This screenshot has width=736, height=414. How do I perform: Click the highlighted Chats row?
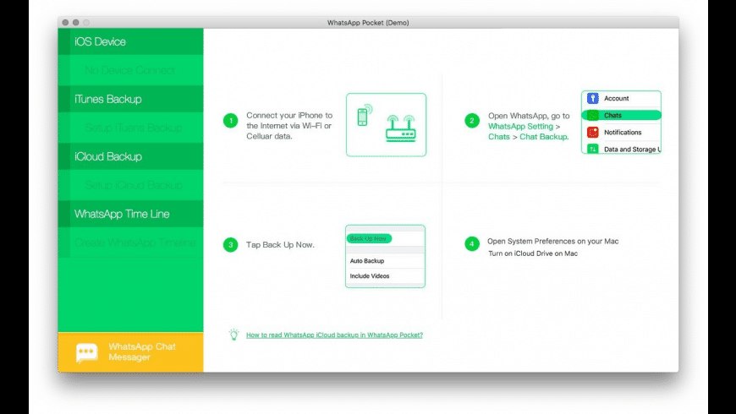coord(621,116)
